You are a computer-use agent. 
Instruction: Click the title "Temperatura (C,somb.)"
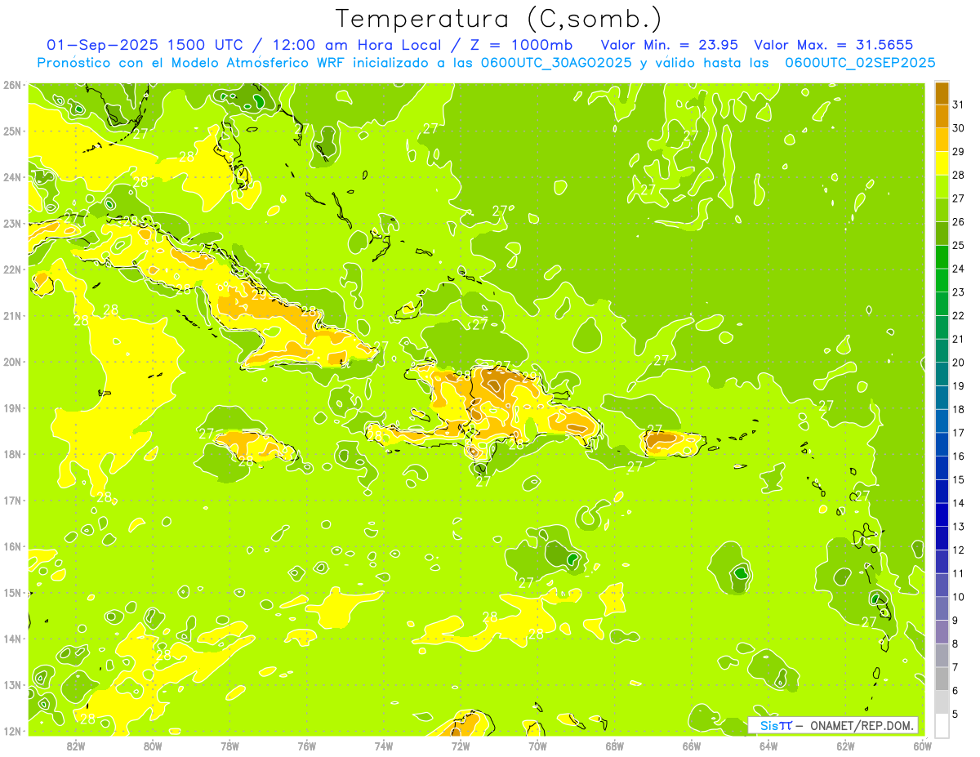(499, 20)
